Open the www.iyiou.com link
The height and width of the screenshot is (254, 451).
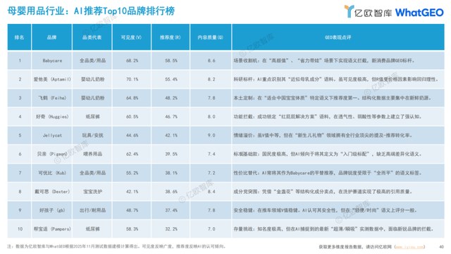409,247
